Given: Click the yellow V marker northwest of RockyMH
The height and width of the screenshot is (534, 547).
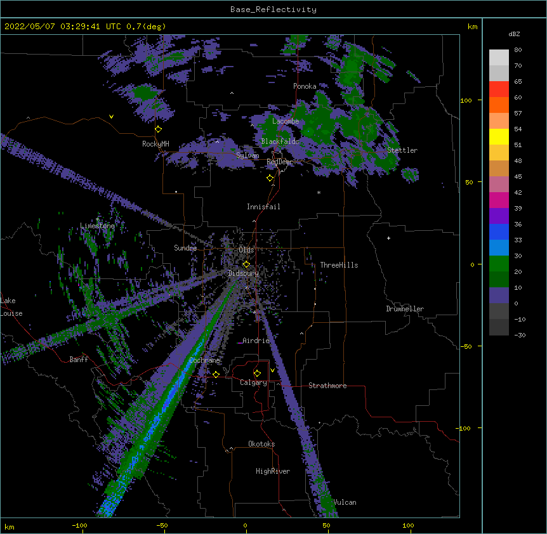Looking at the screenshot, I should pos(111,117).
